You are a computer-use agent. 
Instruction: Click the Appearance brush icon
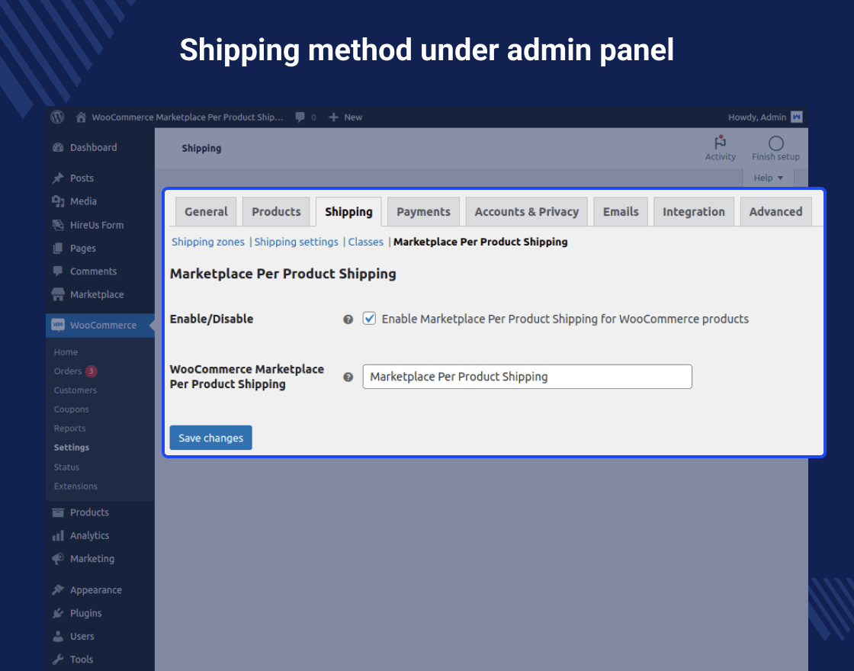[58, 590]
